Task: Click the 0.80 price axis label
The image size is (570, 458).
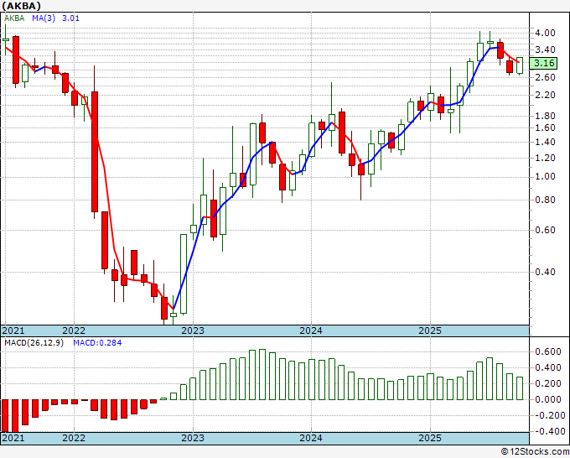Action: [x=545, y=200]
